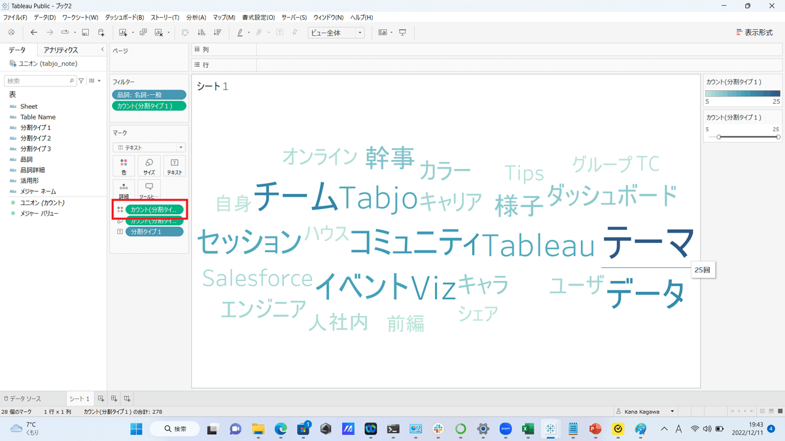The height and width of the screenshot is (441, 785).
Task: Open the 書式設定(O) menu
Action: 258,17
